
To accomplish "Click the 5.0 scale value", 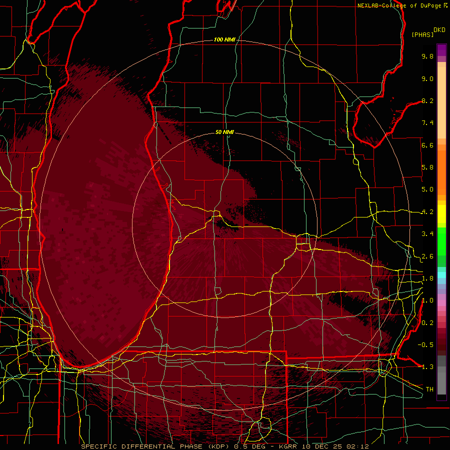I will 427,189.
